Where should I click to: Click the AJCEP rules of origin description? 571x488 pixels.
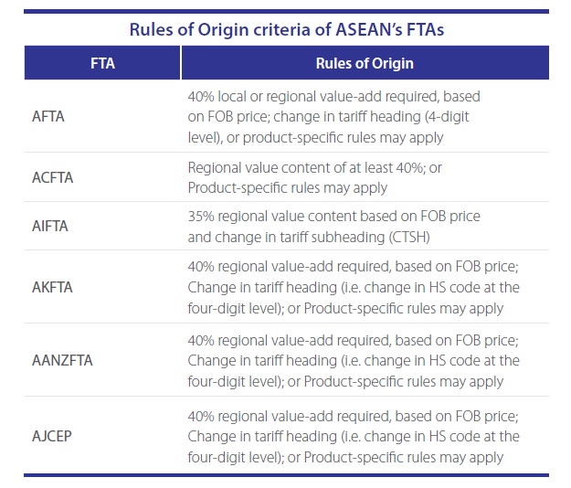354,432
